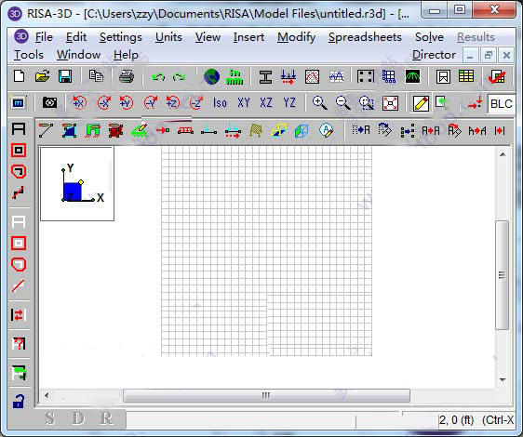
Task: Fit full model view icon
Action: [x=390, y=103]
